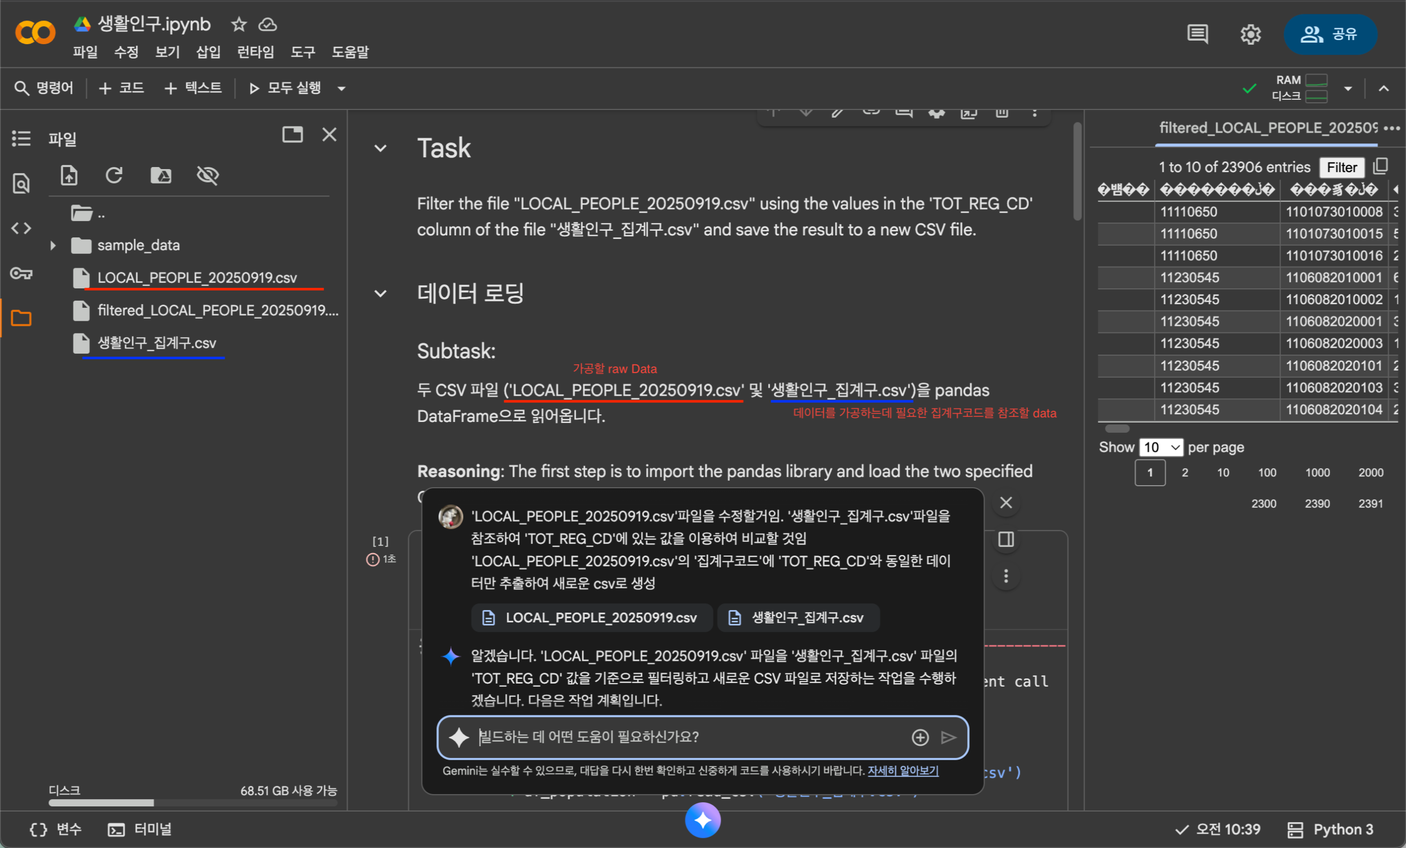Open the table of contents sidebar icon
This screenshot has height=848, width=1406.
click(21, 138)
